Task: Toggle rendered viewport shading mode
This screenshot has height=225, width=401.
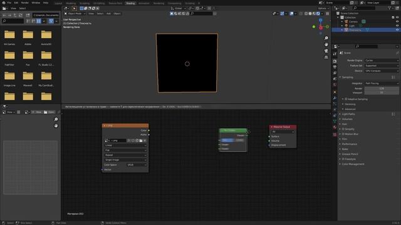Action: click(318, 14)
